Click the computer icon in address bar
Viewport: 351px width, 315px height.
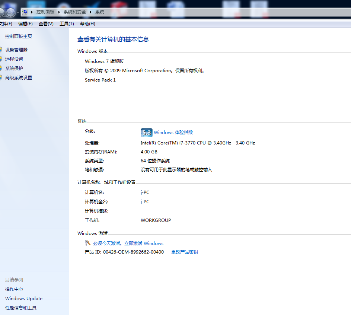[25, 12]
